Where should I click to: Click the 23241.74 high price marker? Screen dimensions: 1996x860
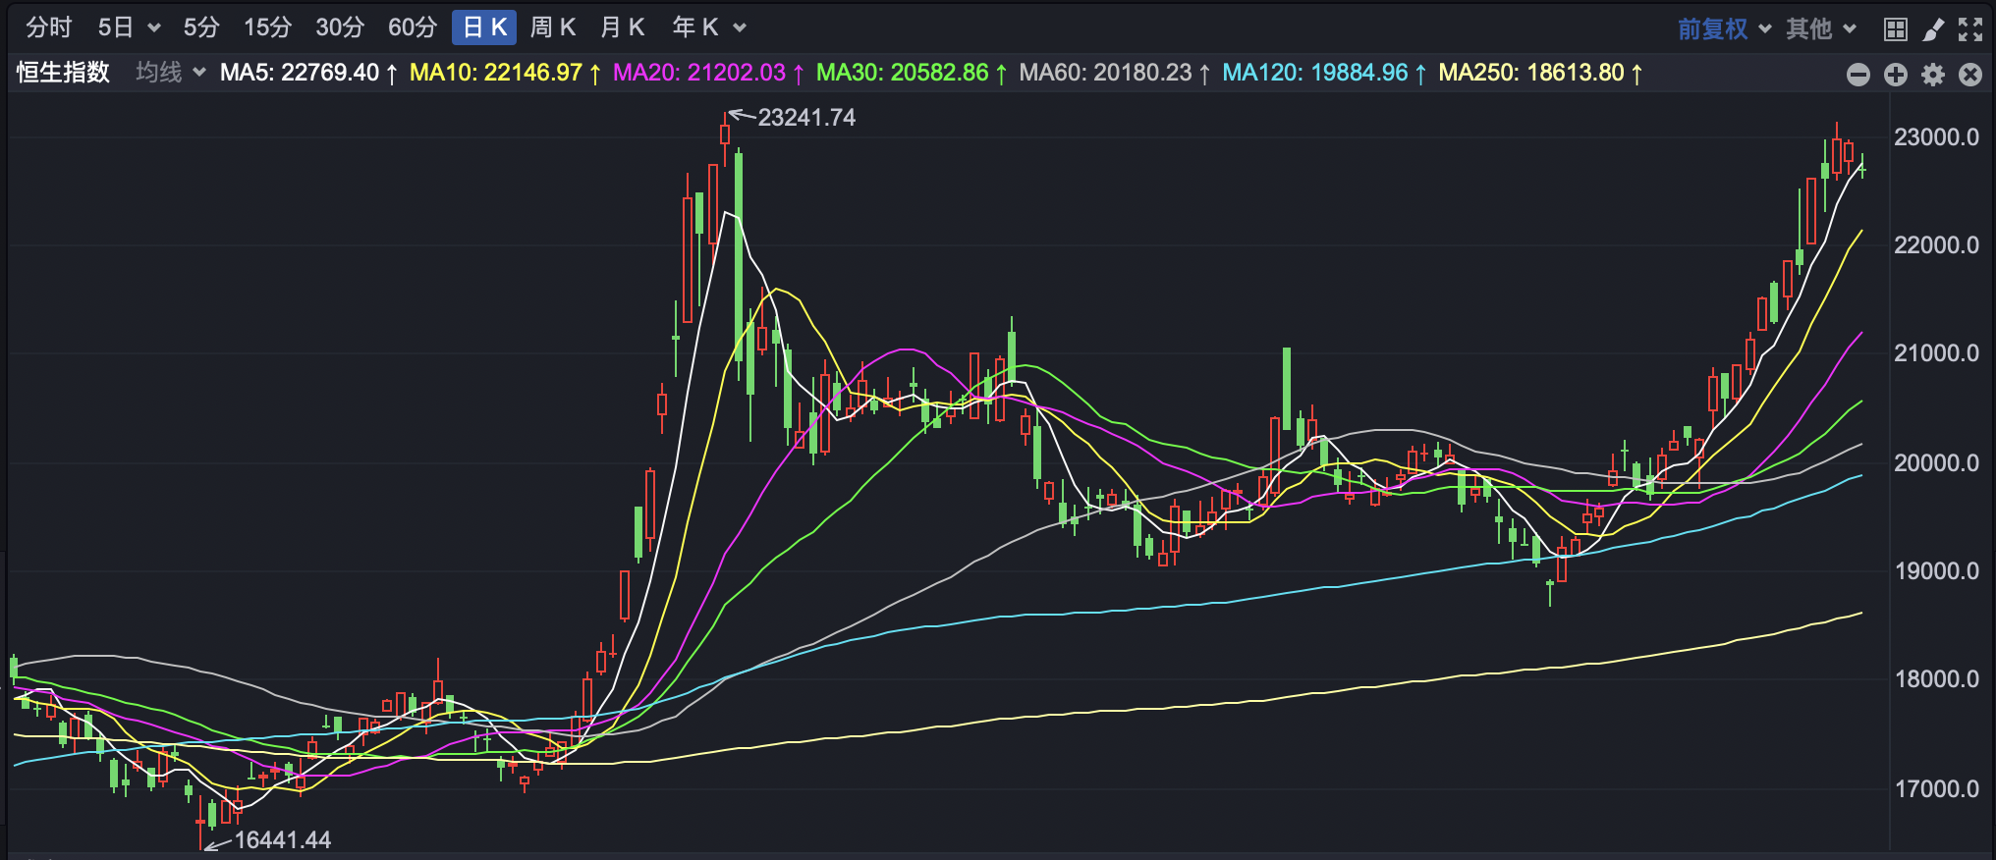(805, 118)
